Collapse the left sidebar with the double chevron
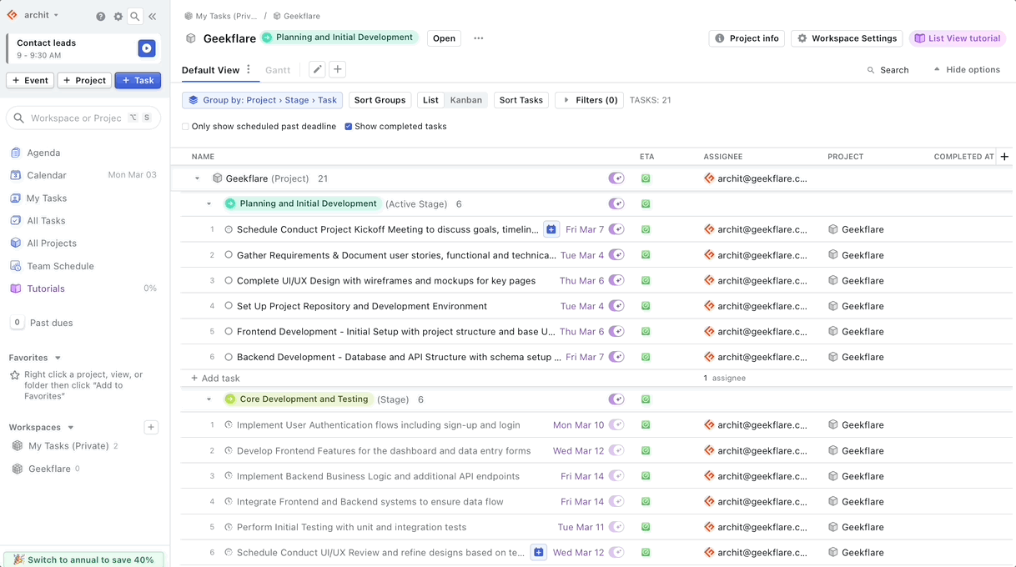This screenshot has height=567, width=1016. [x=152, y=16]
